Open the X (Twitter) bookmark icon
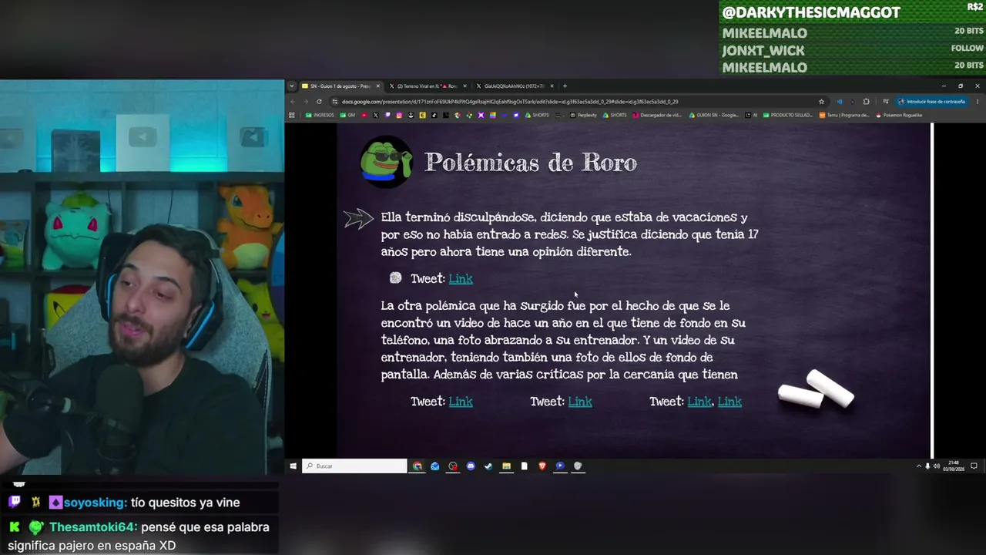The image size is (986, 555). pos(375,116)
